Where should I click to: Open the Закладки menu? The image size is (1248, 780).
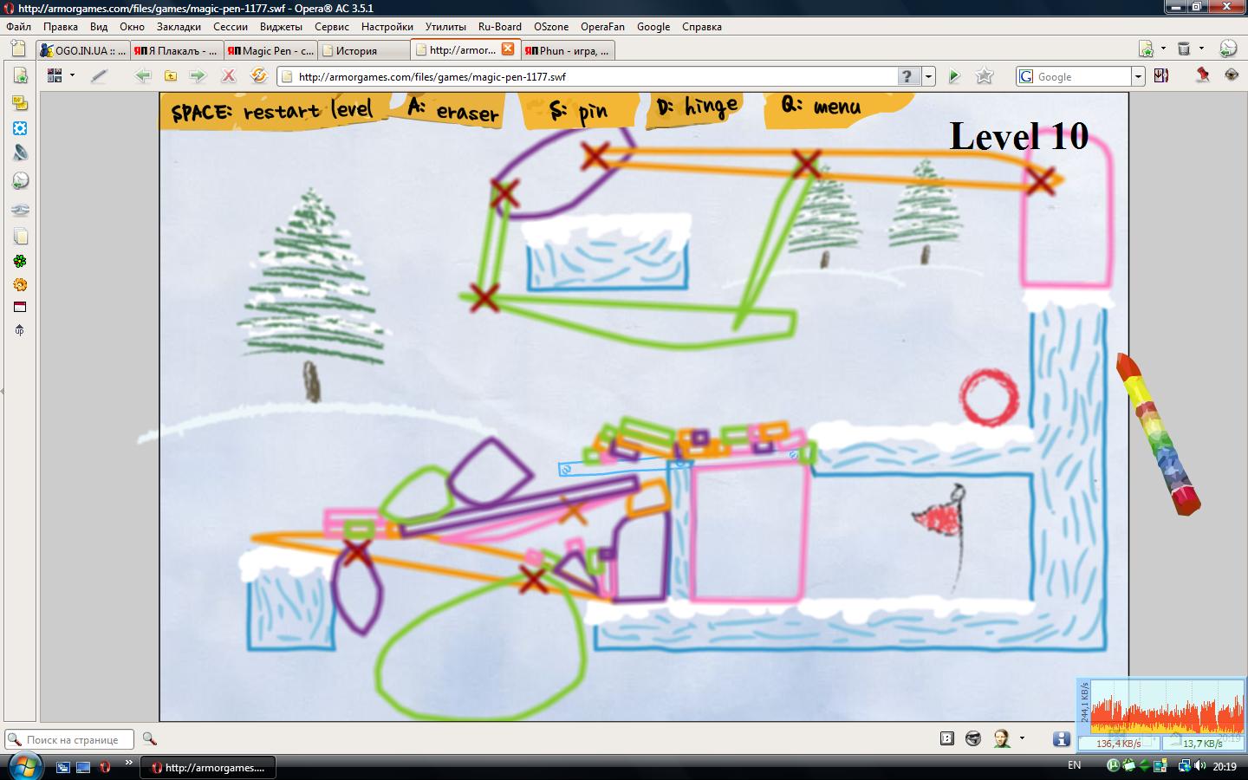pos(179,27)
